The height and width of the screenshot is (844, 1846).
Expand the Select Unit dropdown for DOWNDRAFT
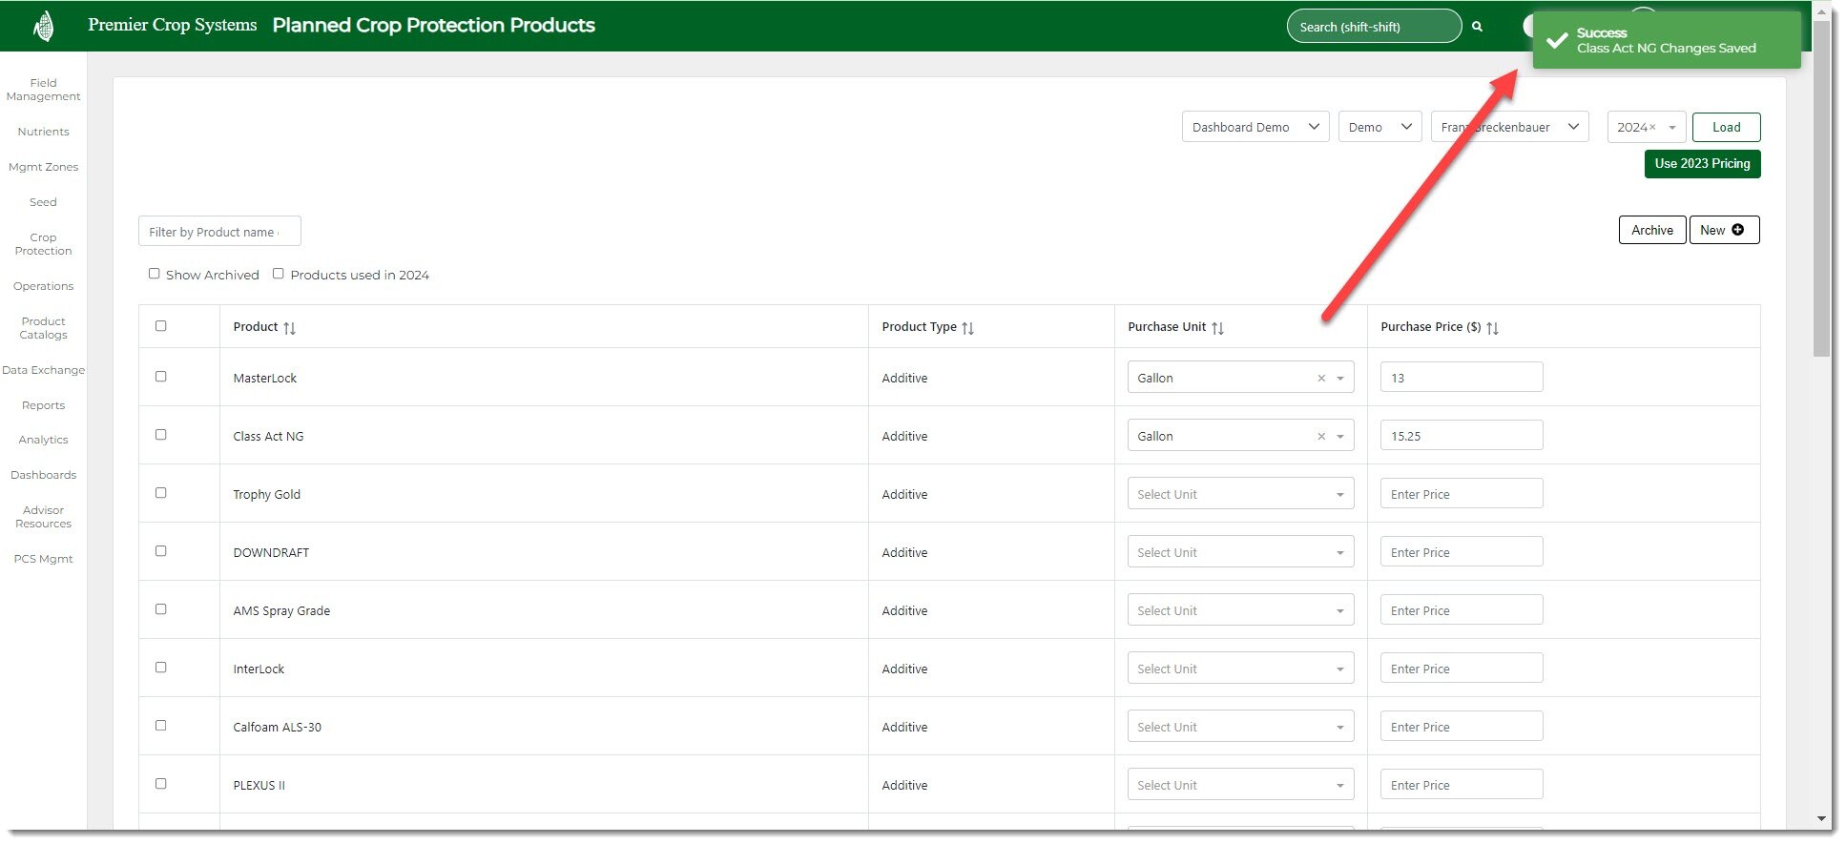click(1239, 552)
